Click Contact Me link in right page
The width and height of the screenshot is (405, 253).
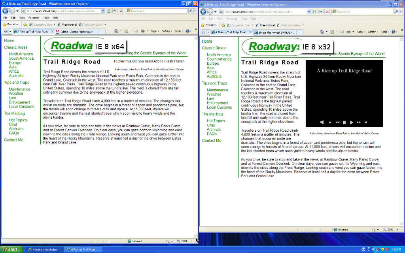coord(212,140)
